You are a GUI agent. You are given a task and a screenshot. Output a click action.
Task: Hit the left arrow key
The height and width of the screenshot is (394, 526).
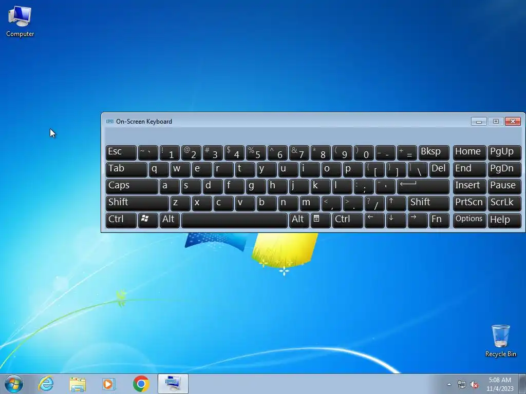[374, 220]
